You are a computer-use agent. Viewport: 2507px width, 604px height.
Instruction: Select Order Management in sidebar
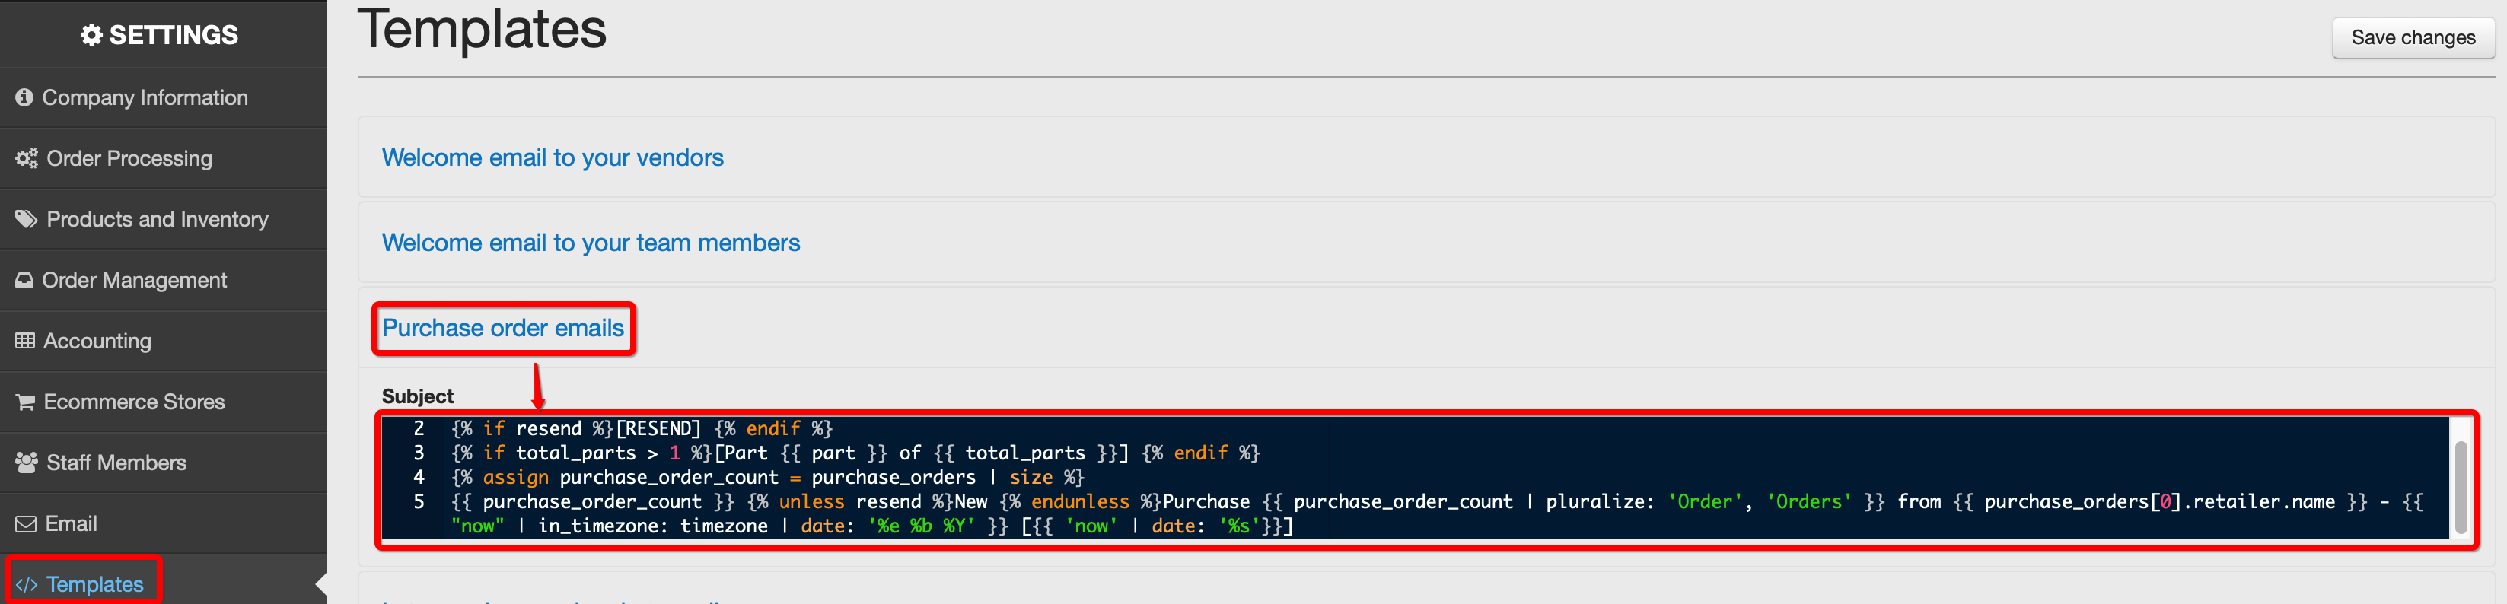point(164,280)
